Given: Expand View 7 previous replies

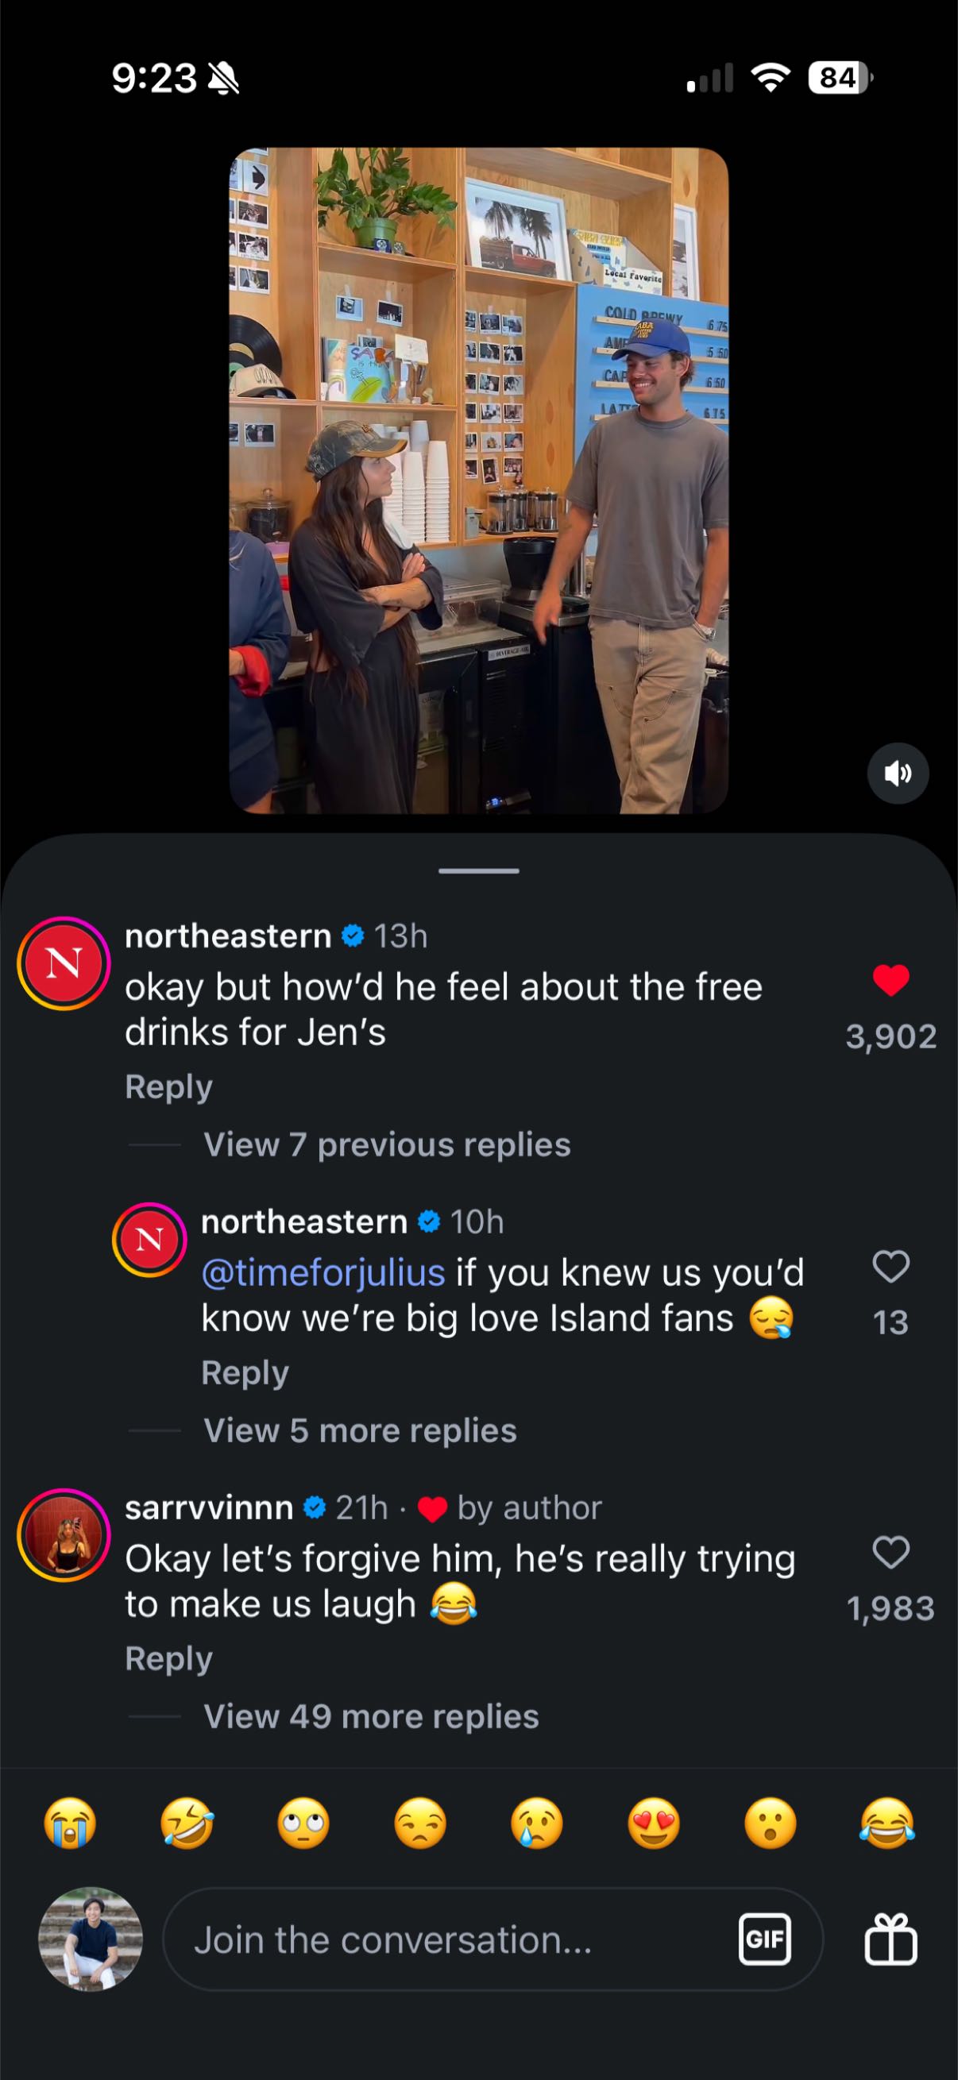Looking at the screenshot, I should pyautogui.click(x=387, y=1144).
